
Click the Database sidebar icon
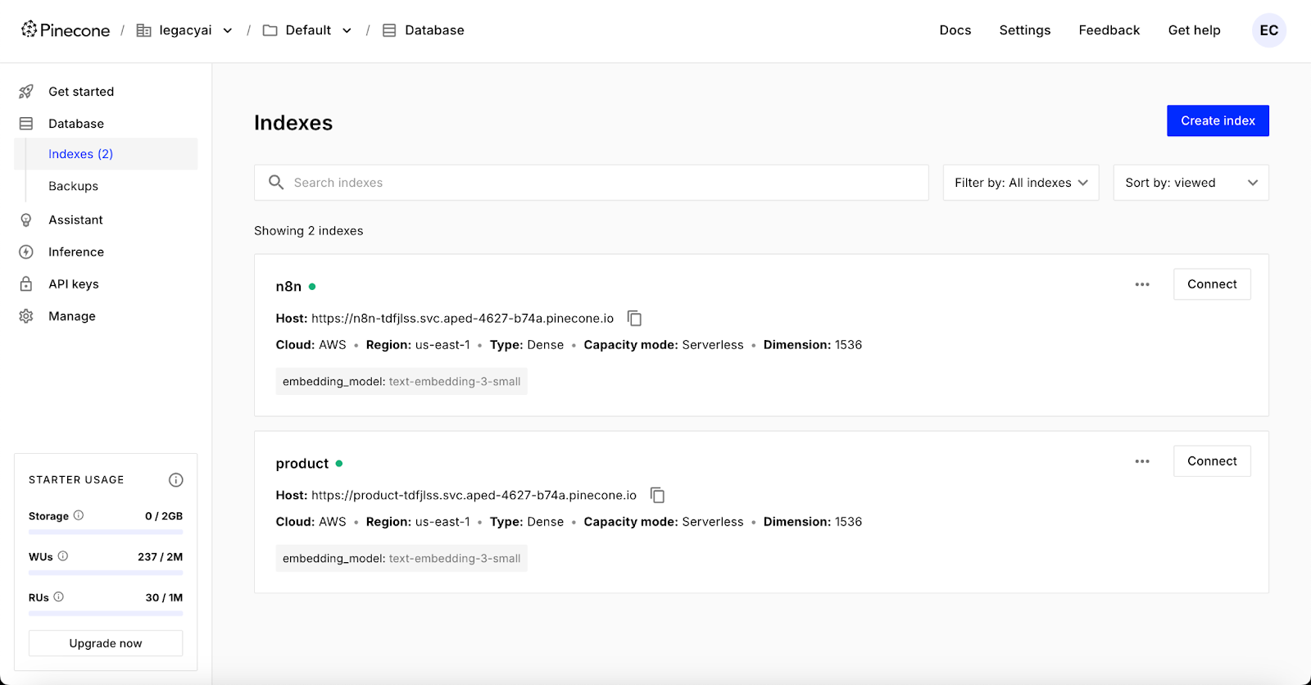[x=26, y=124]
